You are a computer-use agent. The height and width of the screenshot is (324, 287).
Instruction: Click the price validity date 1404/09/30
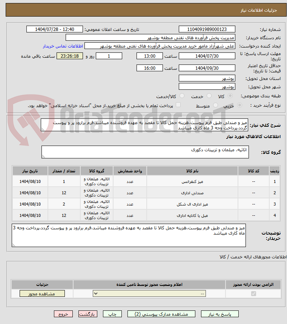(207, 68)
